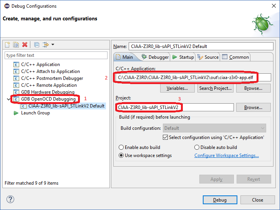Screen dimensions: 280x210
Task: Open Configure Workspace Settings link
Action: pos(227,155)
